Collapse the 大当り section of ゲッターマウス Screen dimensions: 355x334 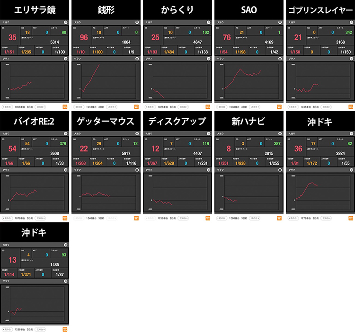pos(137,134)
